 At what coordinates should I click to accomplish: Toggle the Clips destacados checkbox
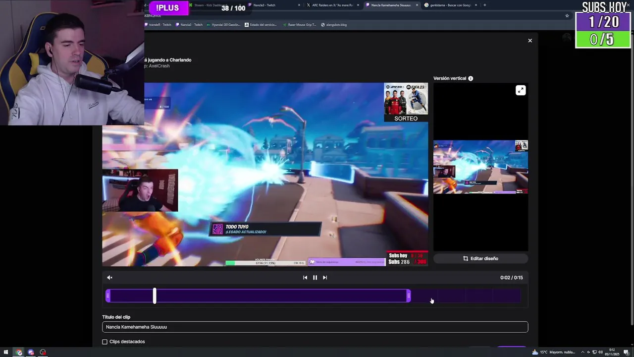(105, 342)
